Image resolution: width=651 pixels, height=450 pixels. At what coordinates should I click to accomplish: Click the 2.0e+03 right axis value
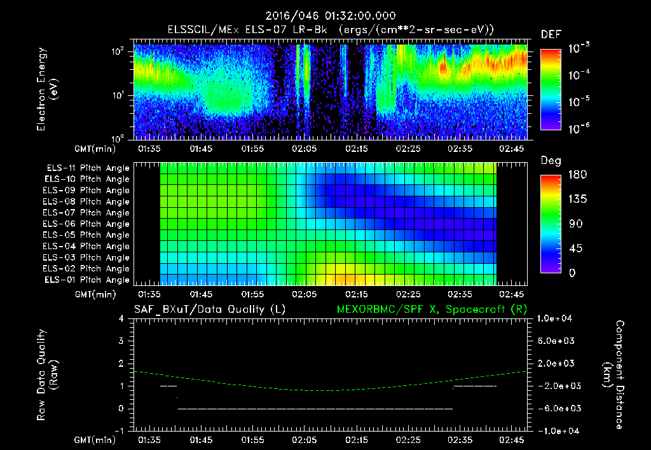click(x=556, y=363)
